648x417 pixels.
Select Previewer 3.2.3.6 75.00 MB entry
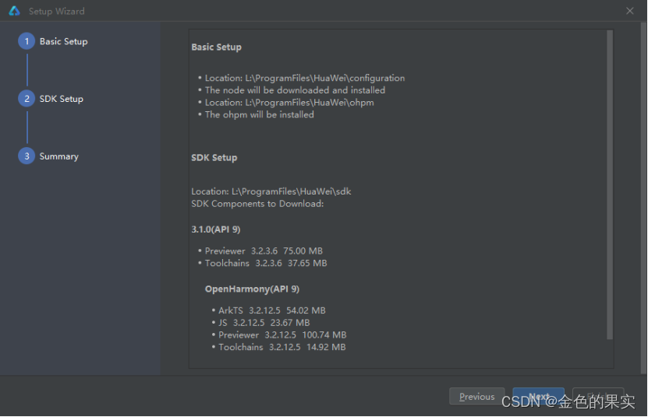264,251
